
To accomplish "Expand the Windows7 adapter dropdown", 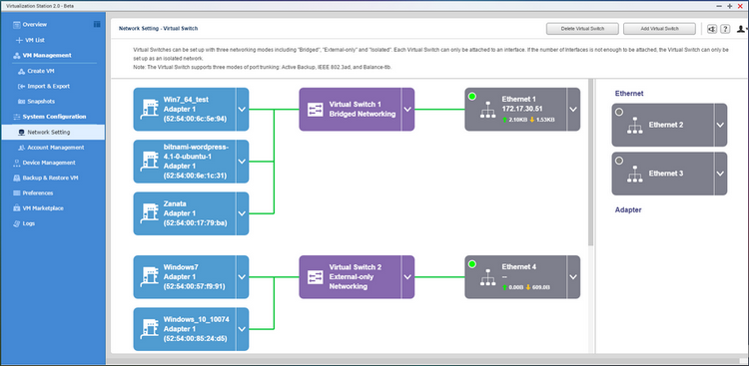I will pos(242,277).
